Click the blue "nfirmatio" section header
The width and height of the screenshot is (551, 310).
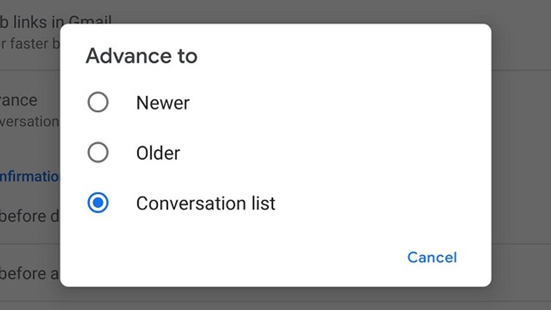click(29, 176)
